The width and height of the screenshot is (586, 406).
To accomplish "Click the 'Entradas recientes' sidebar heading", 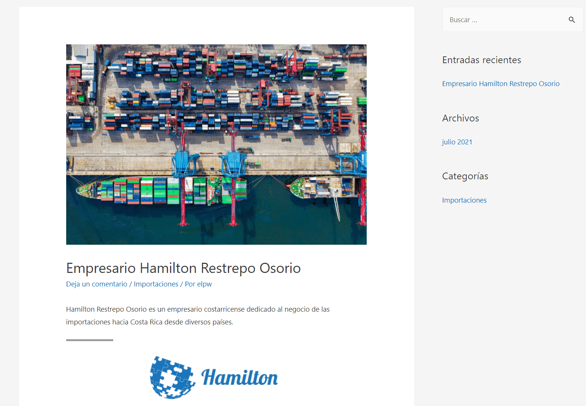I will click(x=481, y=59).
